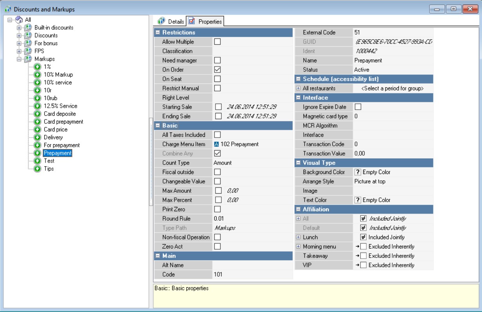Enable the Allow Multiple checkbox

pyautogui.click(x=217, y=42)
